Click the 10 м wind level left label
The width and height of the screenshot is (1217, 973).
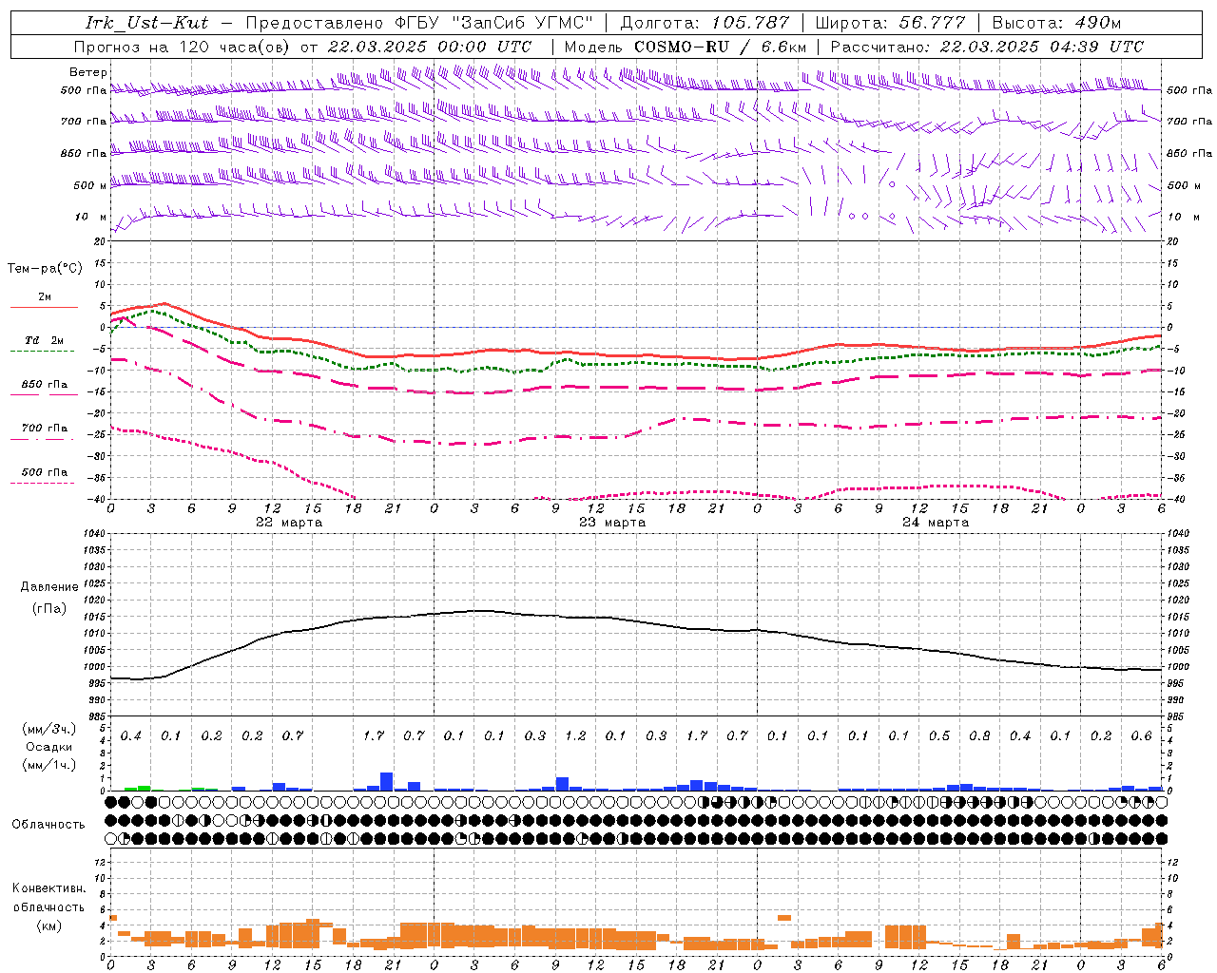pos(91,218)
